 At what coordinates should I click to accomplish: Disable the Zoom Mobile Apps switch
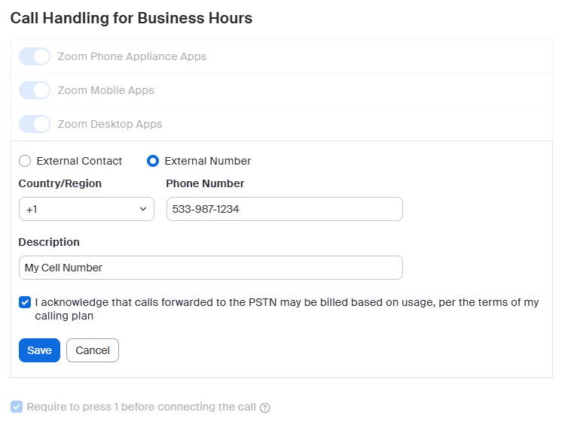[x=34, y=90]
